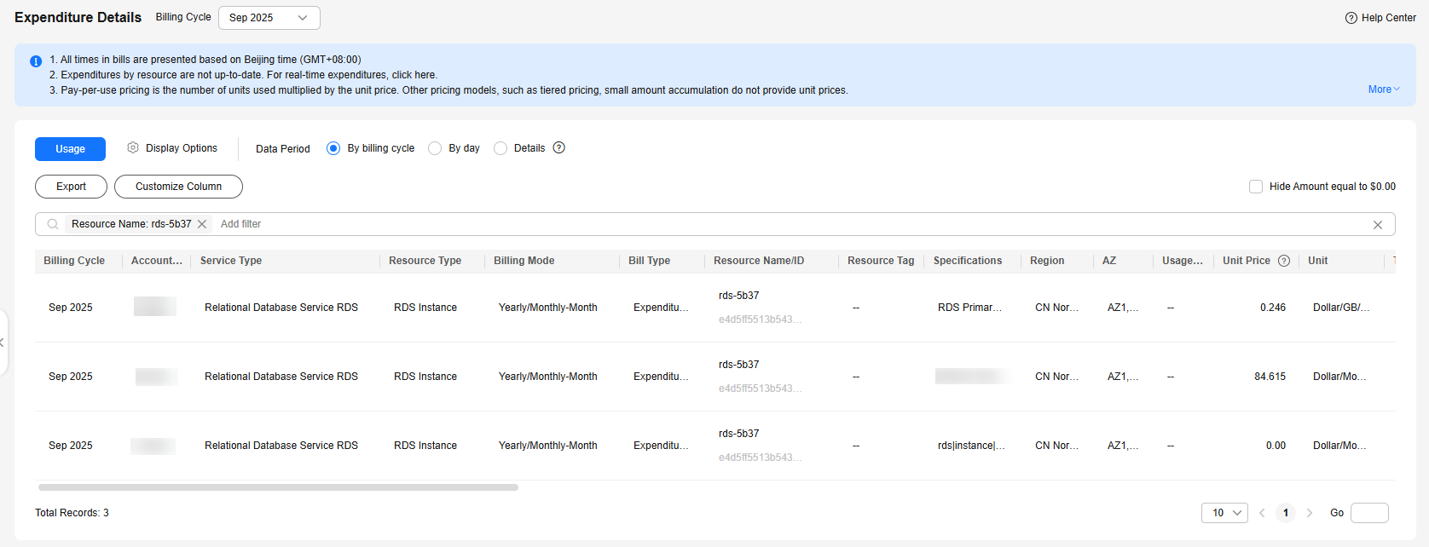Click the Unit Price column header
The width and height of the screenshot is (1429, 547).
pyautogui.click(x=1247, y=261)
